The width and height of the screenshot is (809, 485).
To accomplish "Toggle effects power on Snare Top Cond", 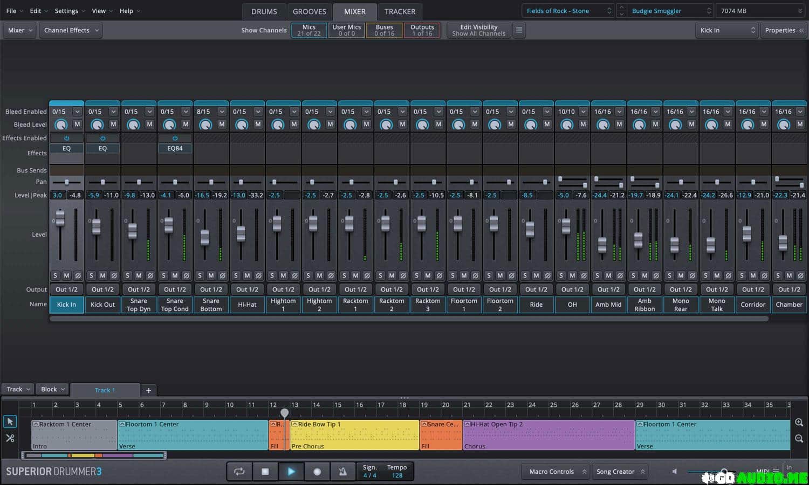I will pos(175,138).
